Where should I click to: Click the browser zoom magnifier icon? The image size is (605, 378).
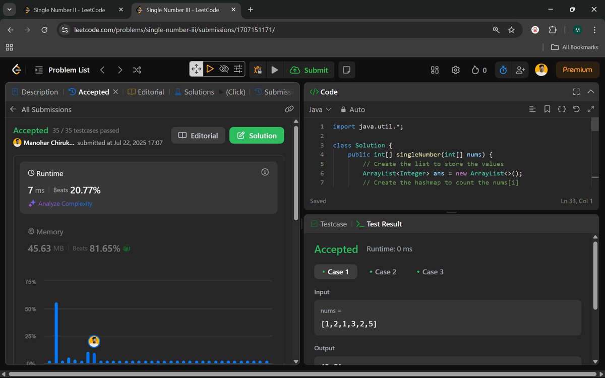(x=496, y=30)
